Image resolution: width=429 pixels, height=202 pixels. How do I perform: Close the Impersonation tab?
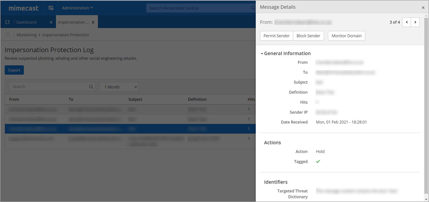click(93, 22)
